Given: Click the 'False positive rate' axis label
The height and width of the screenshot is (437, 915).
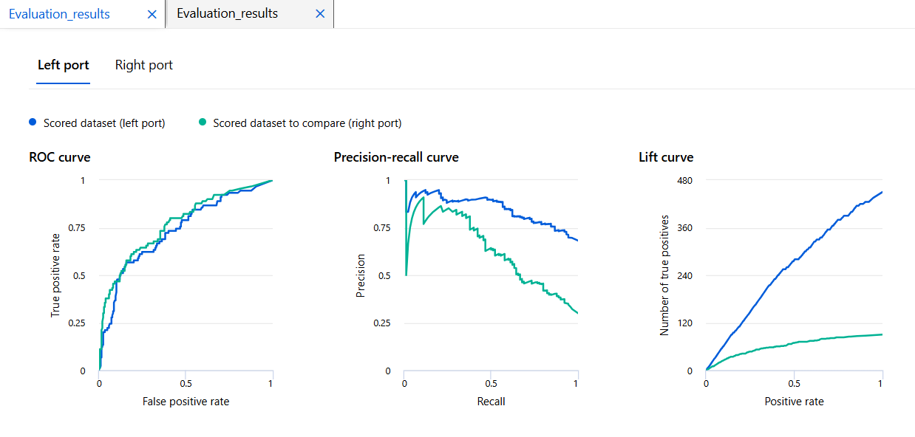Looking at the screenshot, I should pos(186,402).
